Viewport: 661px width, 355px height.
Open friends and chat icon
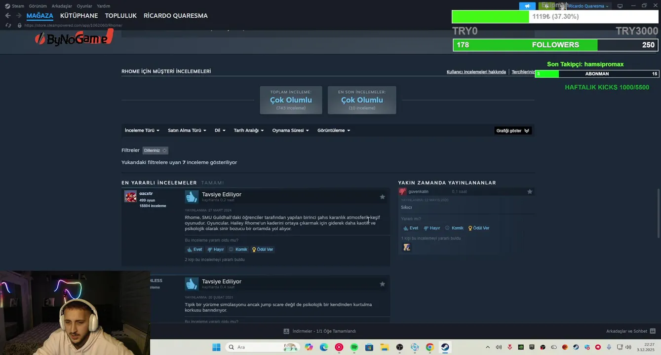(653, 331)
